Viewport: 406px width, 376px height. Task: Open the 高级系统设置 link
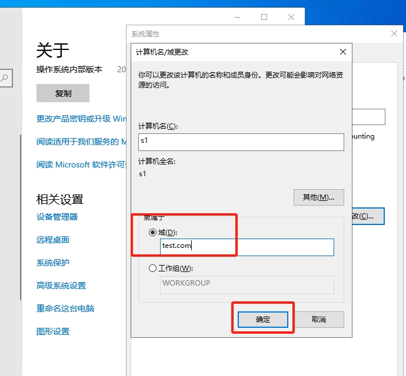pyautogui.click(x=61, y=286)
